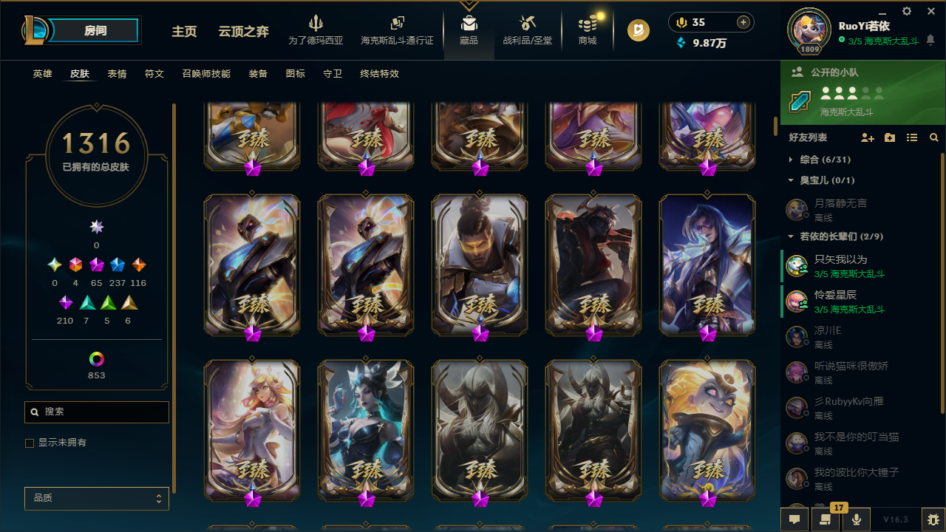Switch to the 英雄 champions tab
This screenshot has height=532, width=946.
pyautogui.click(x=42, y=74)
